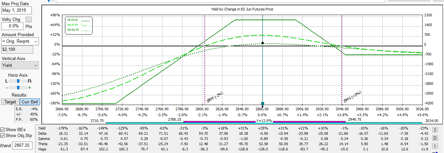Click the I button beside the Greeks table
444x153 pixels.
pyautogui.click(x=435, y=146)
